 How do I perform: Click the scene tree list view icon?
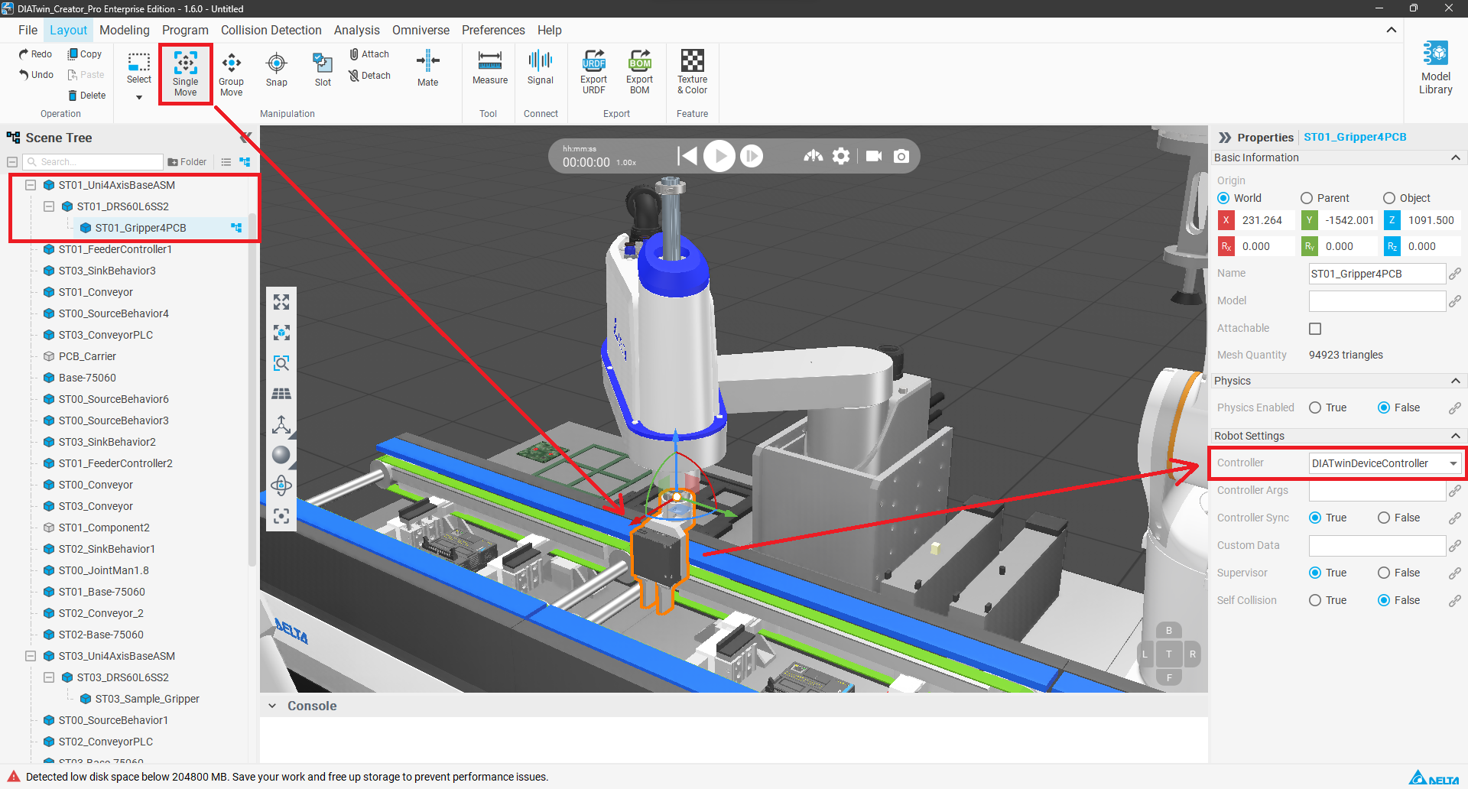tap(226, 162)
